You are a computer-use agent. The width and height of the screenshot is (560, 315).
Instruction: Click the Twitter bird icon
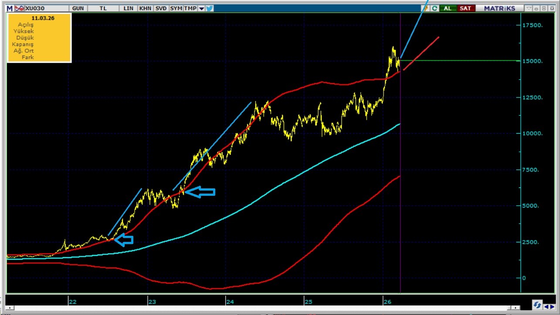pyautogui.click(x=210, y=8)
